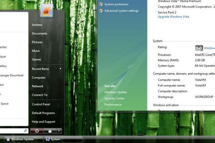This screenshot has width=215, height=143.
Task: Click the Windows Experience Index link
Action: click(209, 48)
